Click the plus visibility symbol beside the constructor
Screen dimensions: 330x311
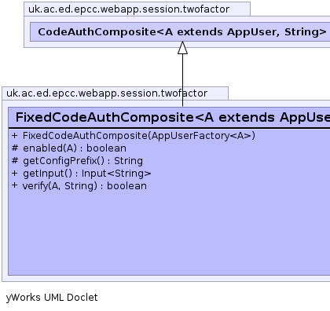(15, 136)
